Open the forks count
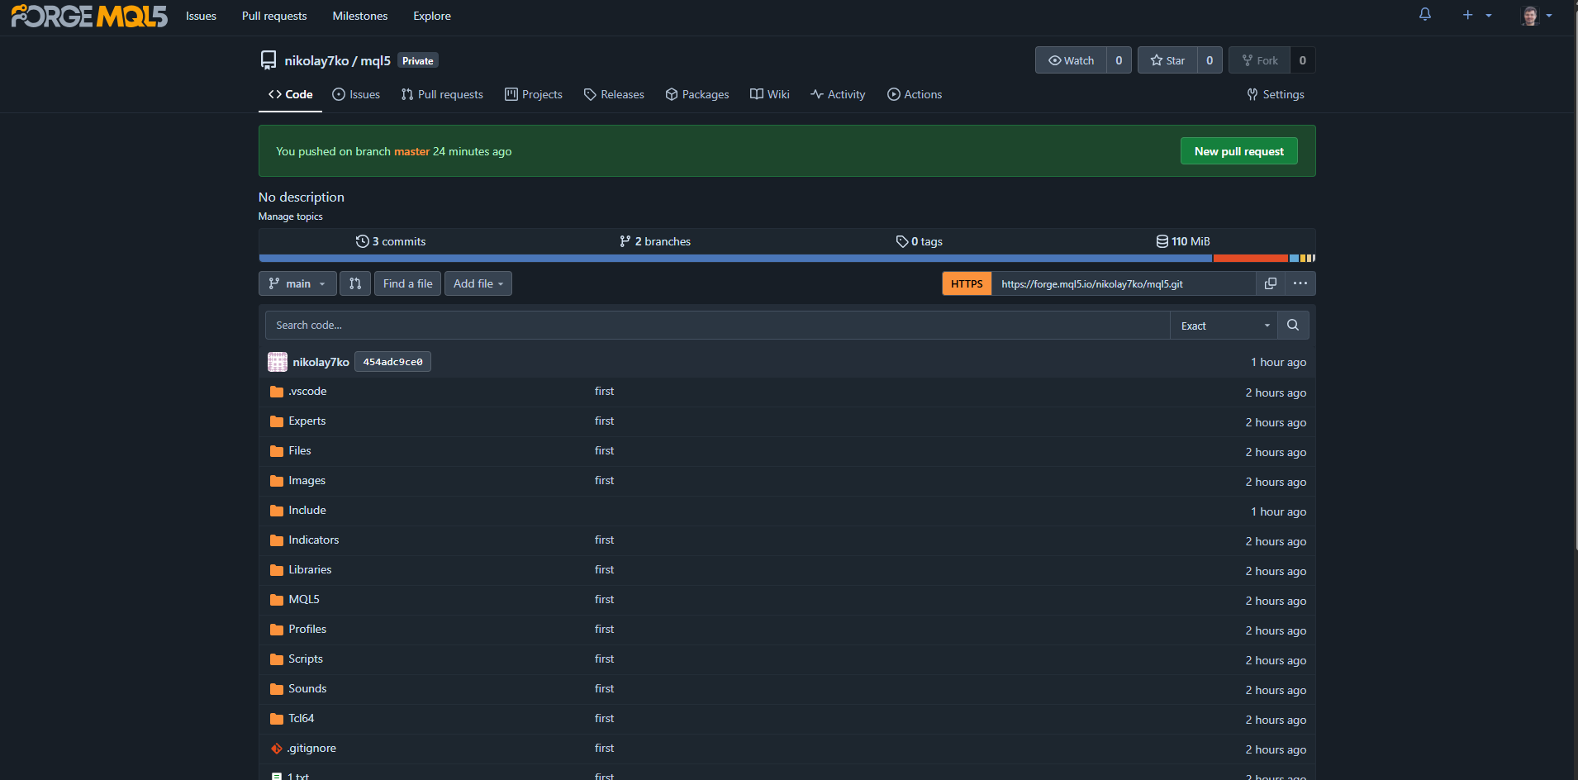The width and height of the screenshot is (1578, 780). tap(1303, 60)
